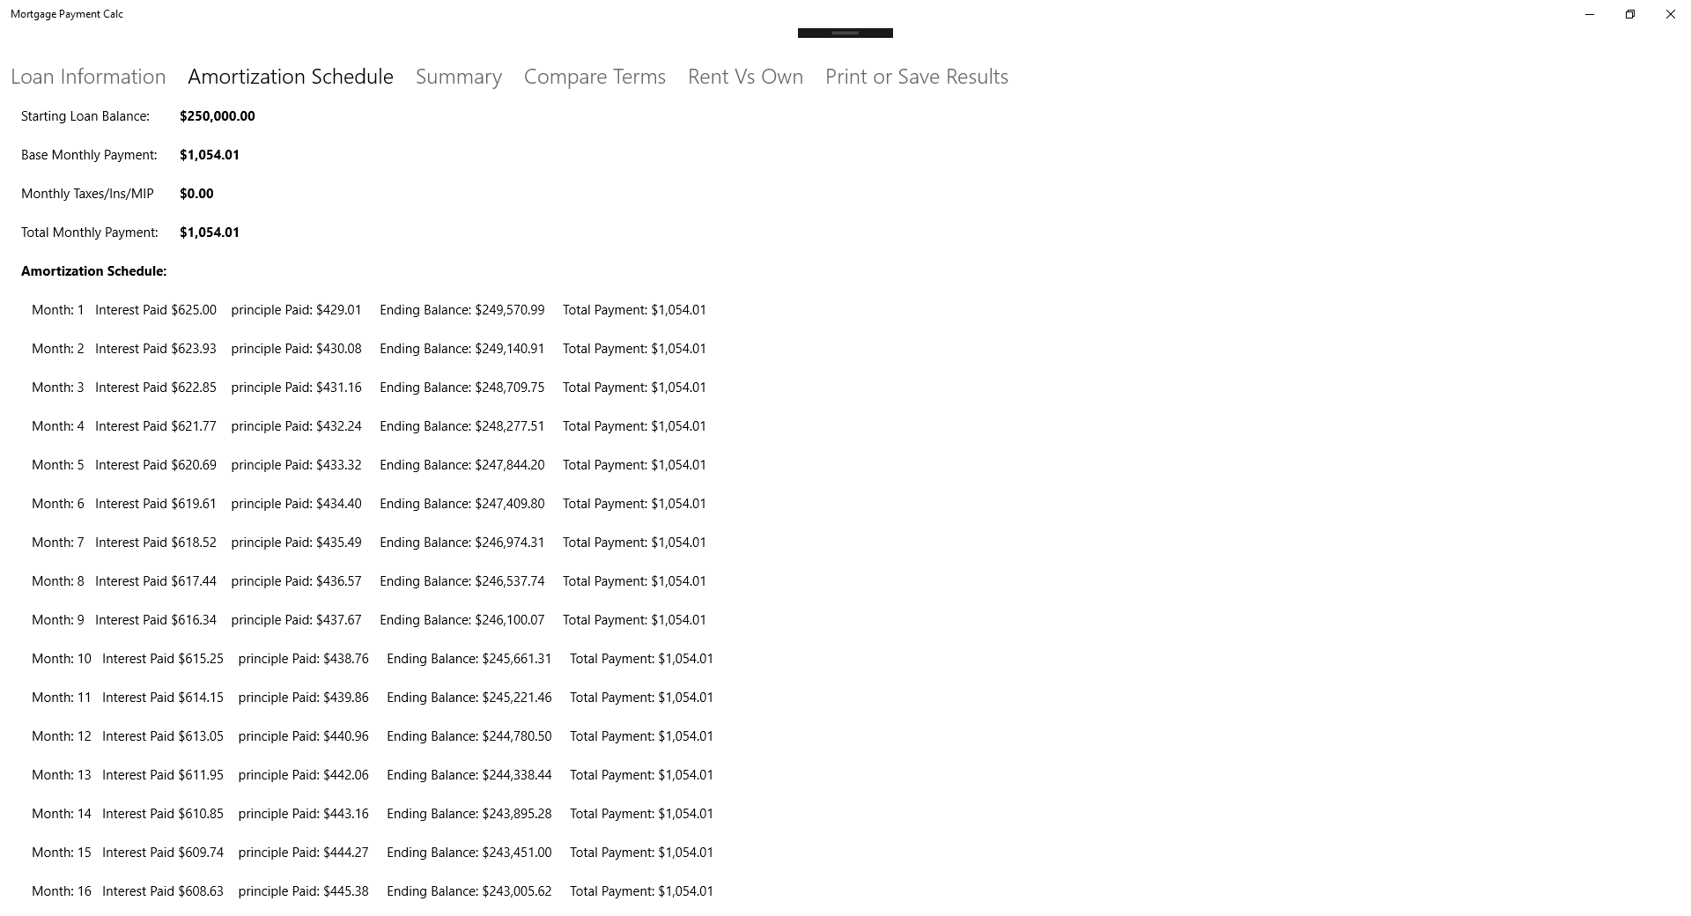Click Ending Balance: $243,005.62
This screenshot has width=1691, height=916.
click(x=469, y=891)
